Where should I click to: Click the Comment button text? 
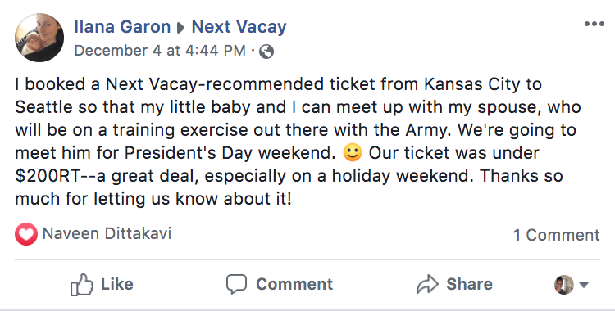(294, 284)
